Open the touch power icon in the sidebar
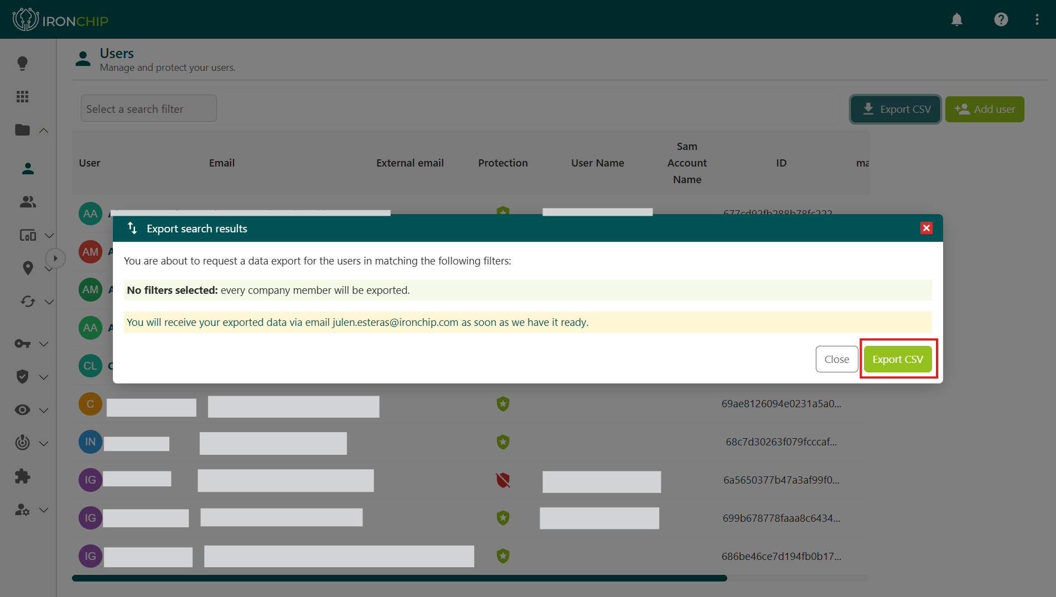The height and width of the screenshot is (597, 1056). coord(22,443)
